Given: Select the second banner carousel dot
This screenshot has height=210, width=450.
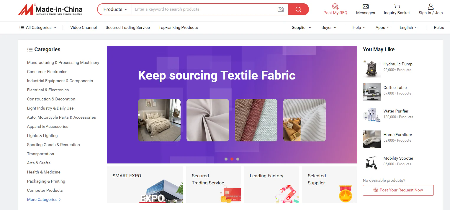Looking at the screenshot, I should pyautogui.click(x=232, y=159).
